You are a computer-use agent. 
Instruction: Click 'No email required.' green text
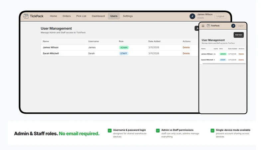pos(79,134)
